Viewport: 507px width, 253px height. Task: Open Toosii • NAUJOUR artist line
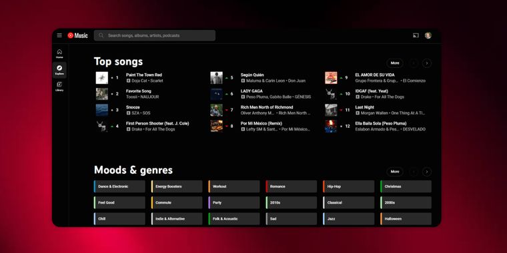tap(142, 97)
